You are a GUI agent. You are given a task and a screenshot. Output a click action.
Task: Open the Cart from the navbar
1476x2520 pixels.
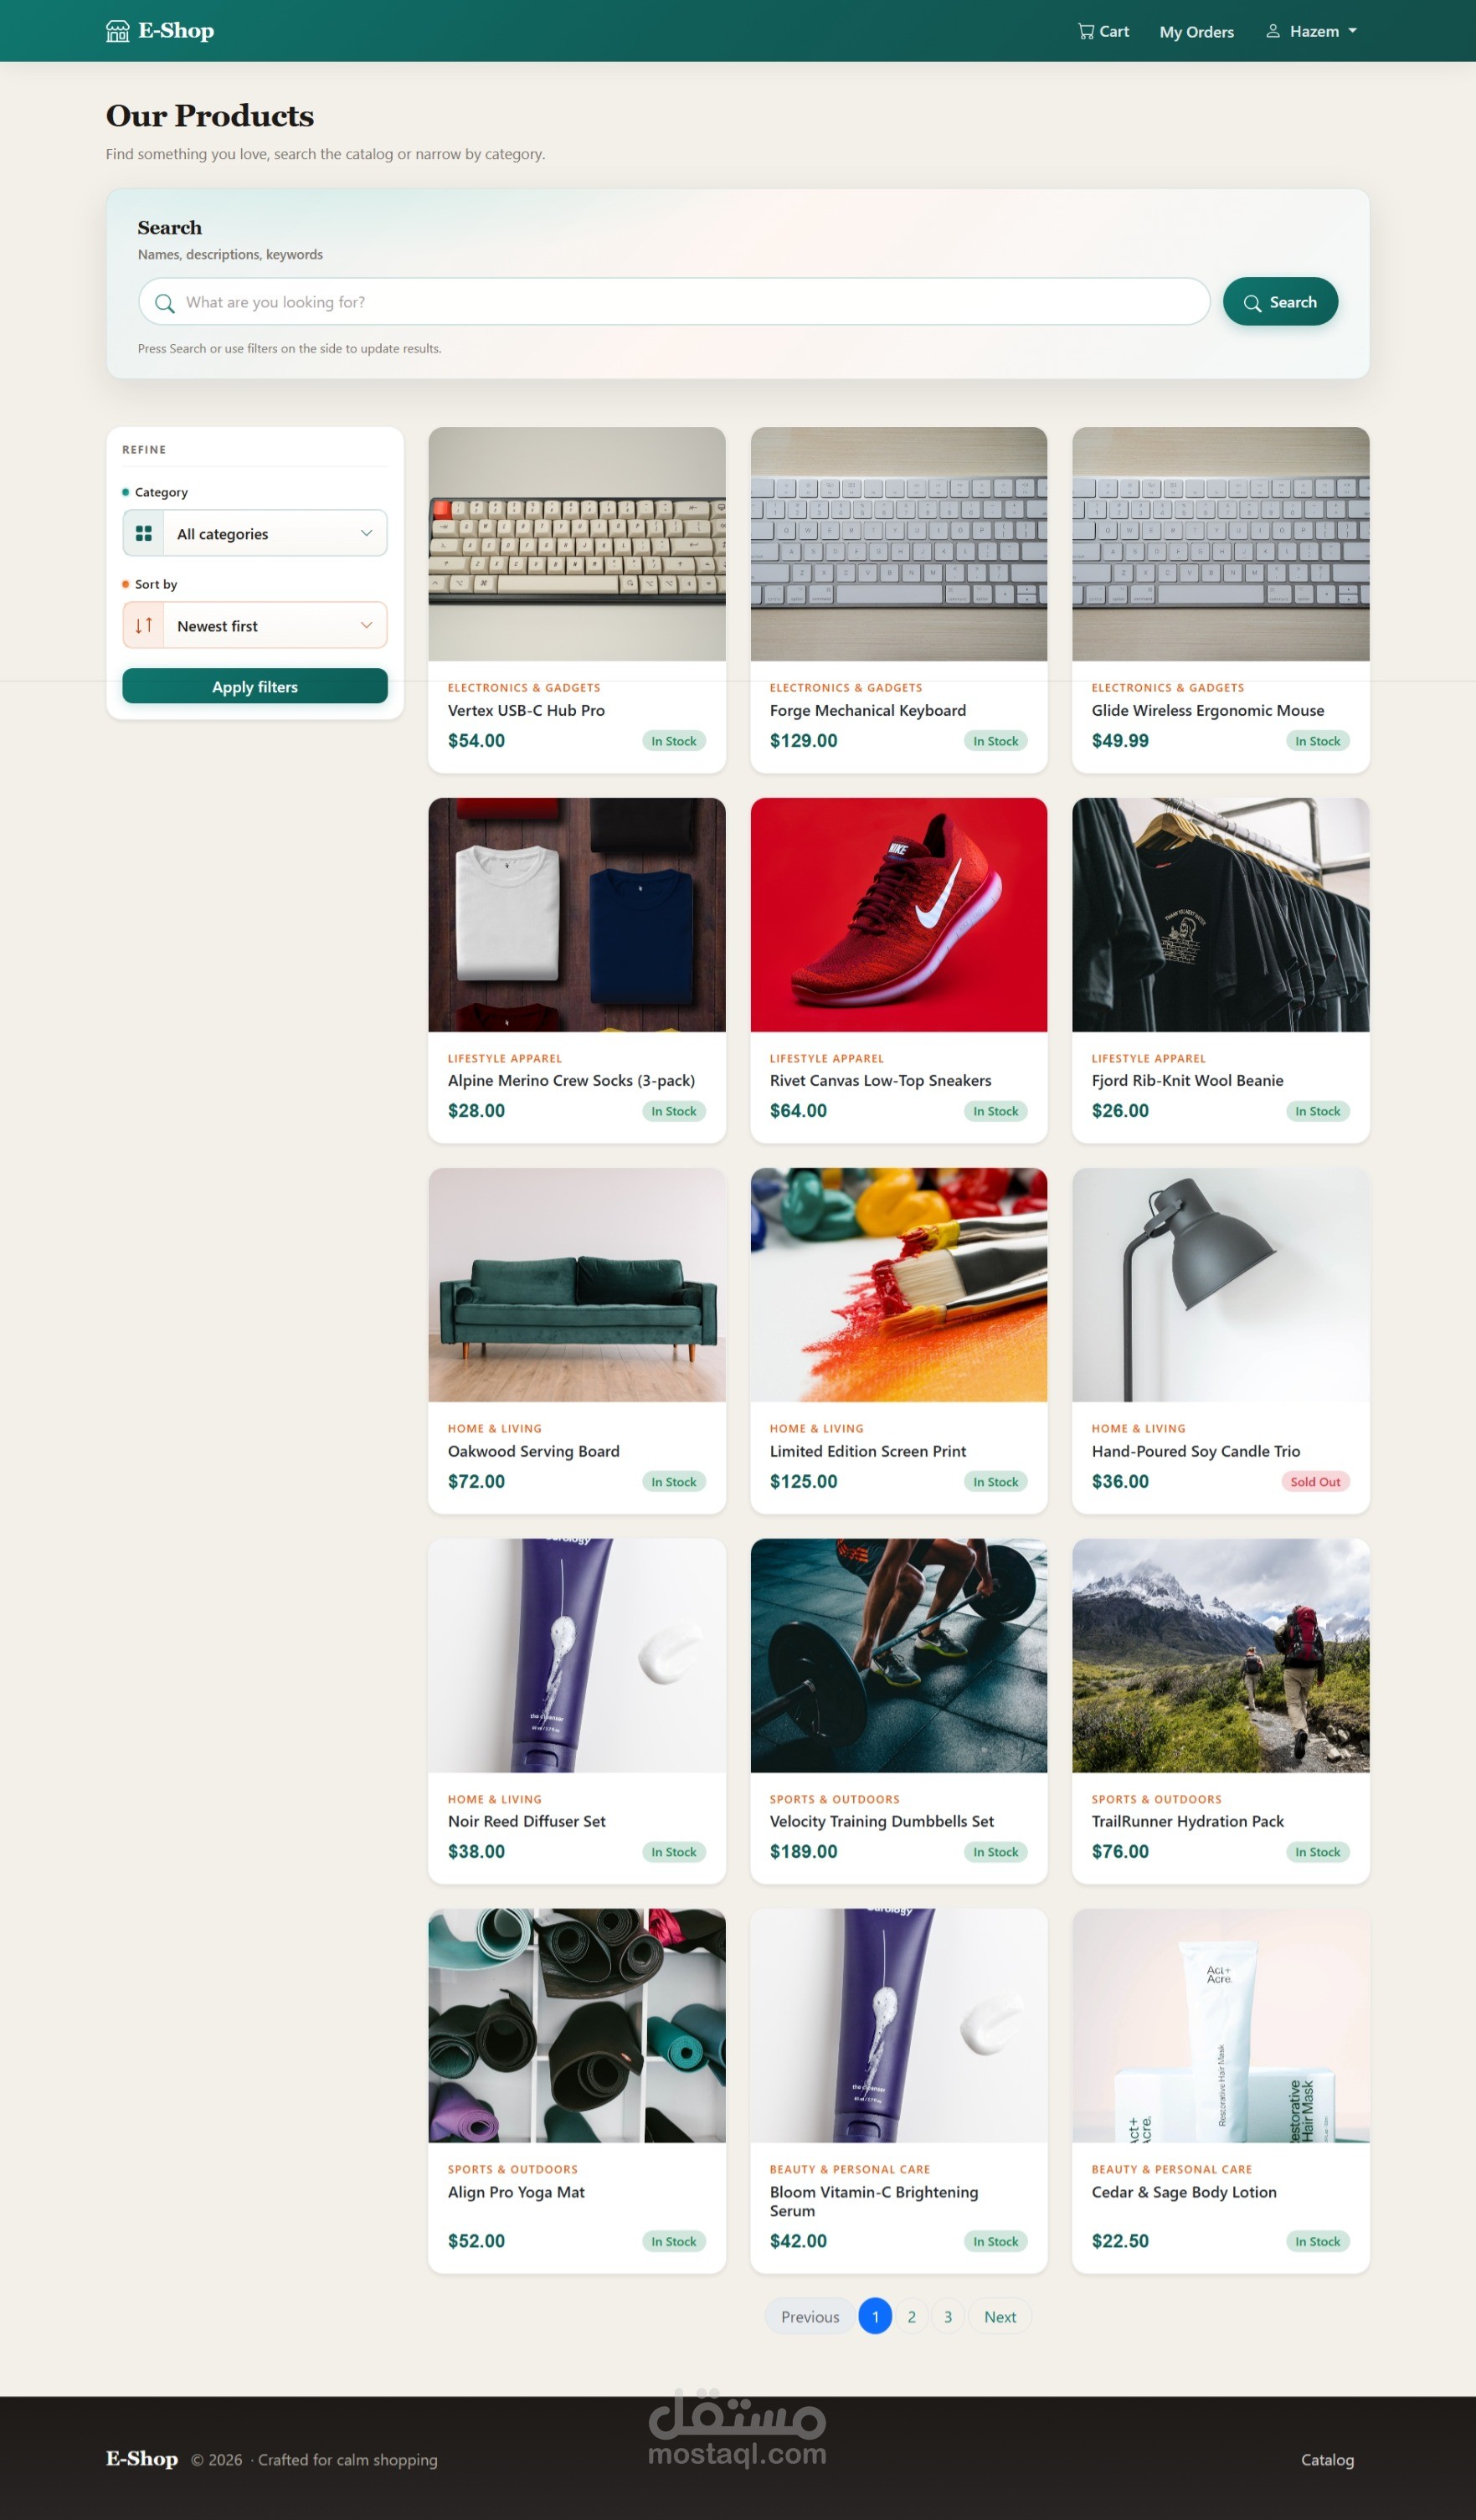pos(1103,31)
